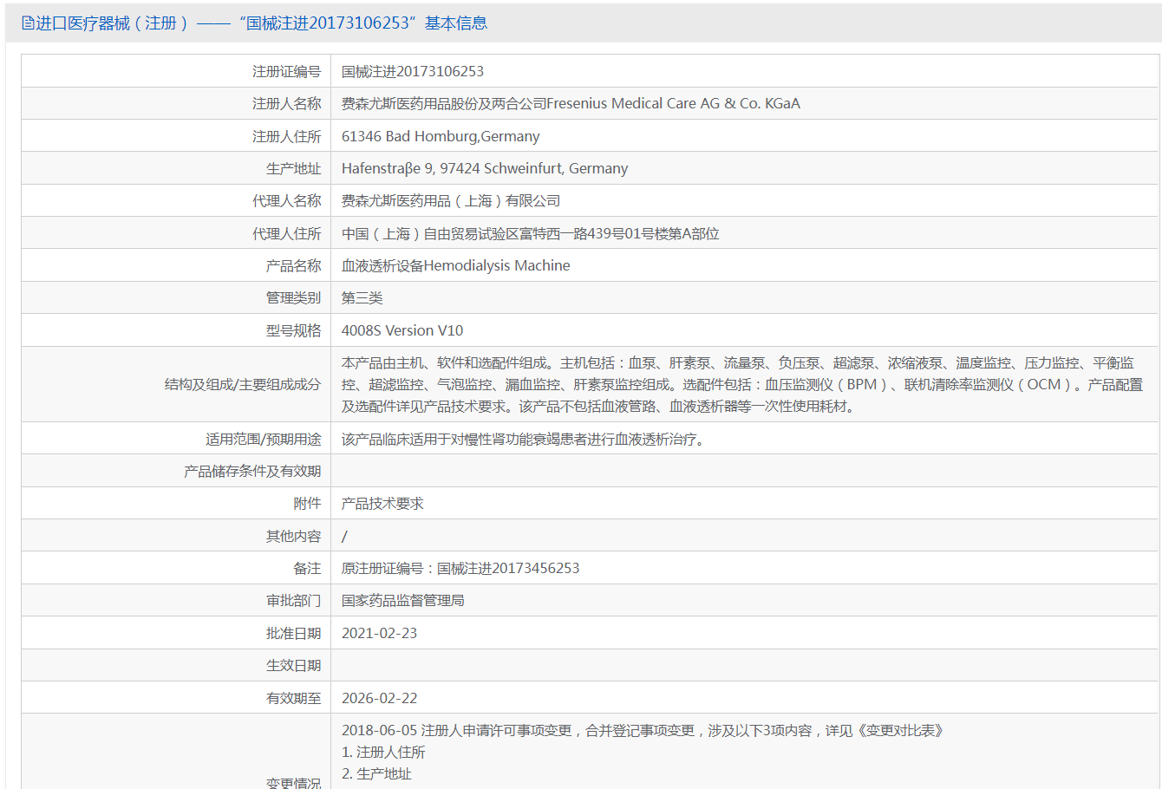The image size is (1162, 789).
Task: Click the 备注 label
Action: coord(307,568)
